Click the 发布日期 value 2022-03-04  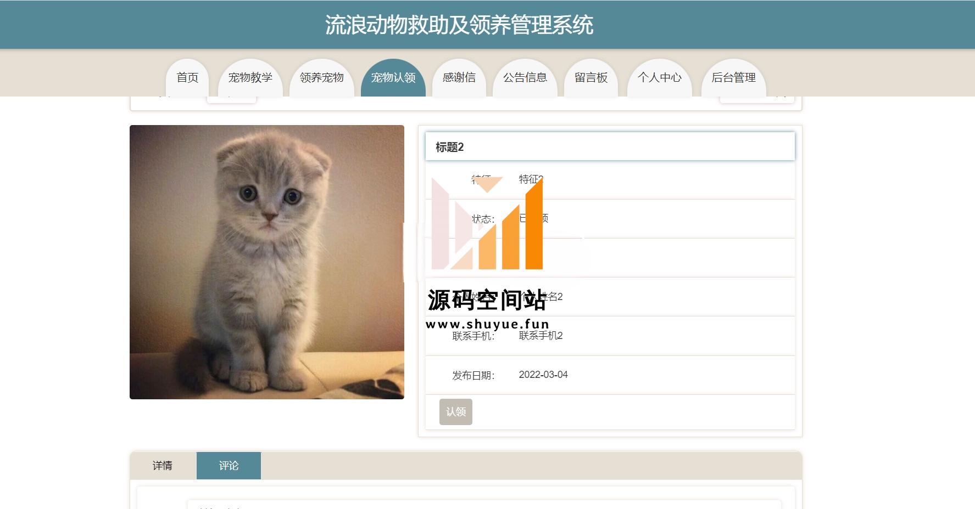tap(543, 375)
